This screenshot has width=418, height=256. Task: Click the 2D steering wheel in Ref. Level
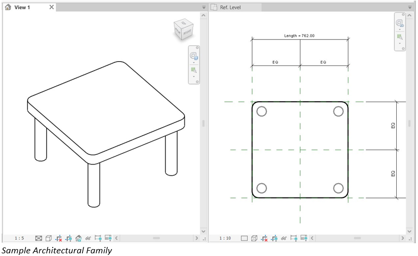tap(399, 23)
